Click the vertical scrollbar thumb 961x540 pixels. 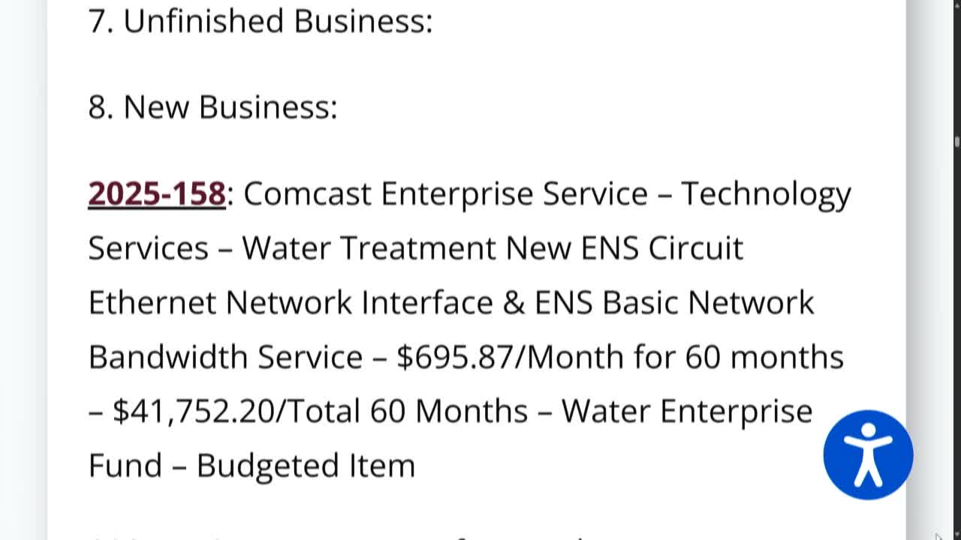(x=956, y=141)
